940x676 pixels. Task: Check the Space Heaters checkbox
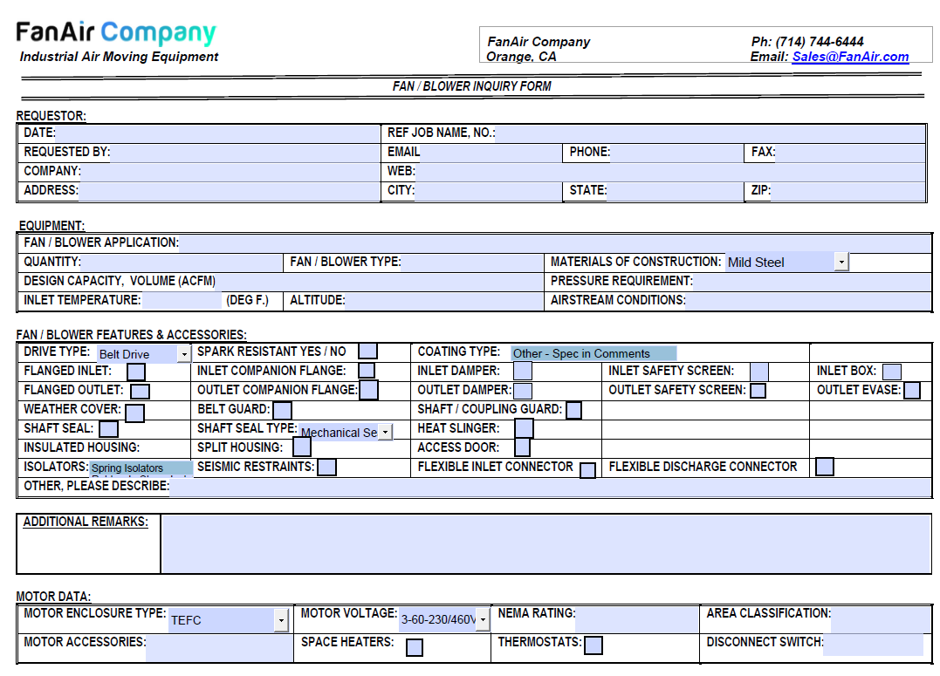tap(415, 647)
